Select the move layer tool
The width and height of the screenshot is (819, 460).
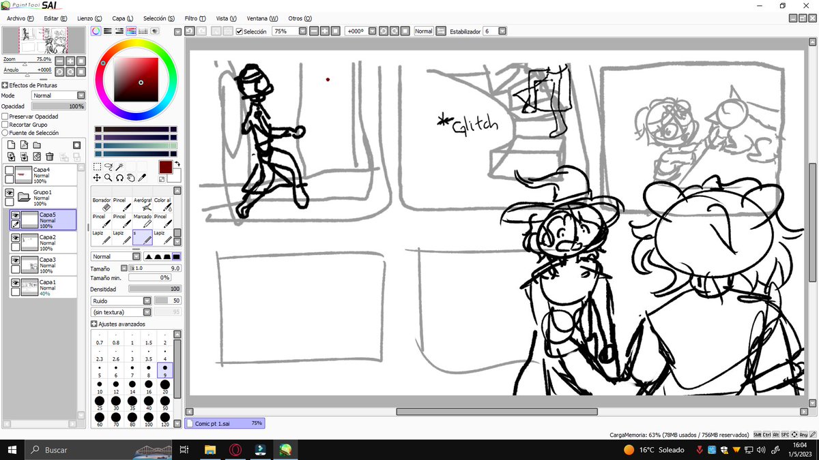coord(98,177)
